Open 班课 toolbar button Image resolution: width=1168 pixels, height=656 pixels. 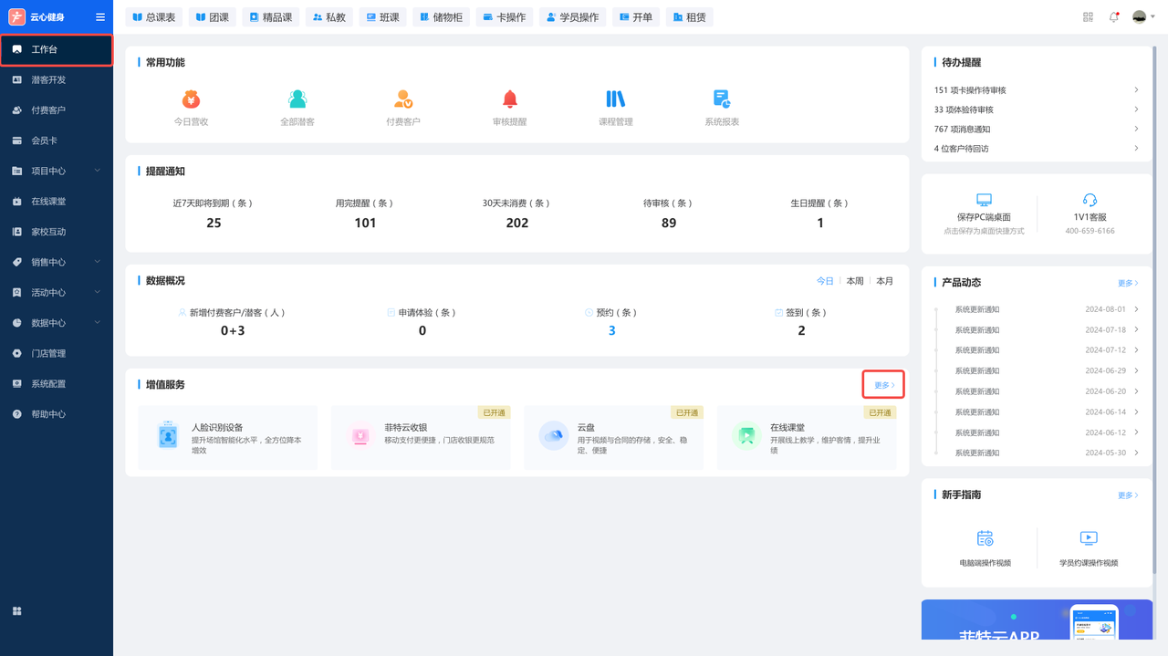point(383,17)
